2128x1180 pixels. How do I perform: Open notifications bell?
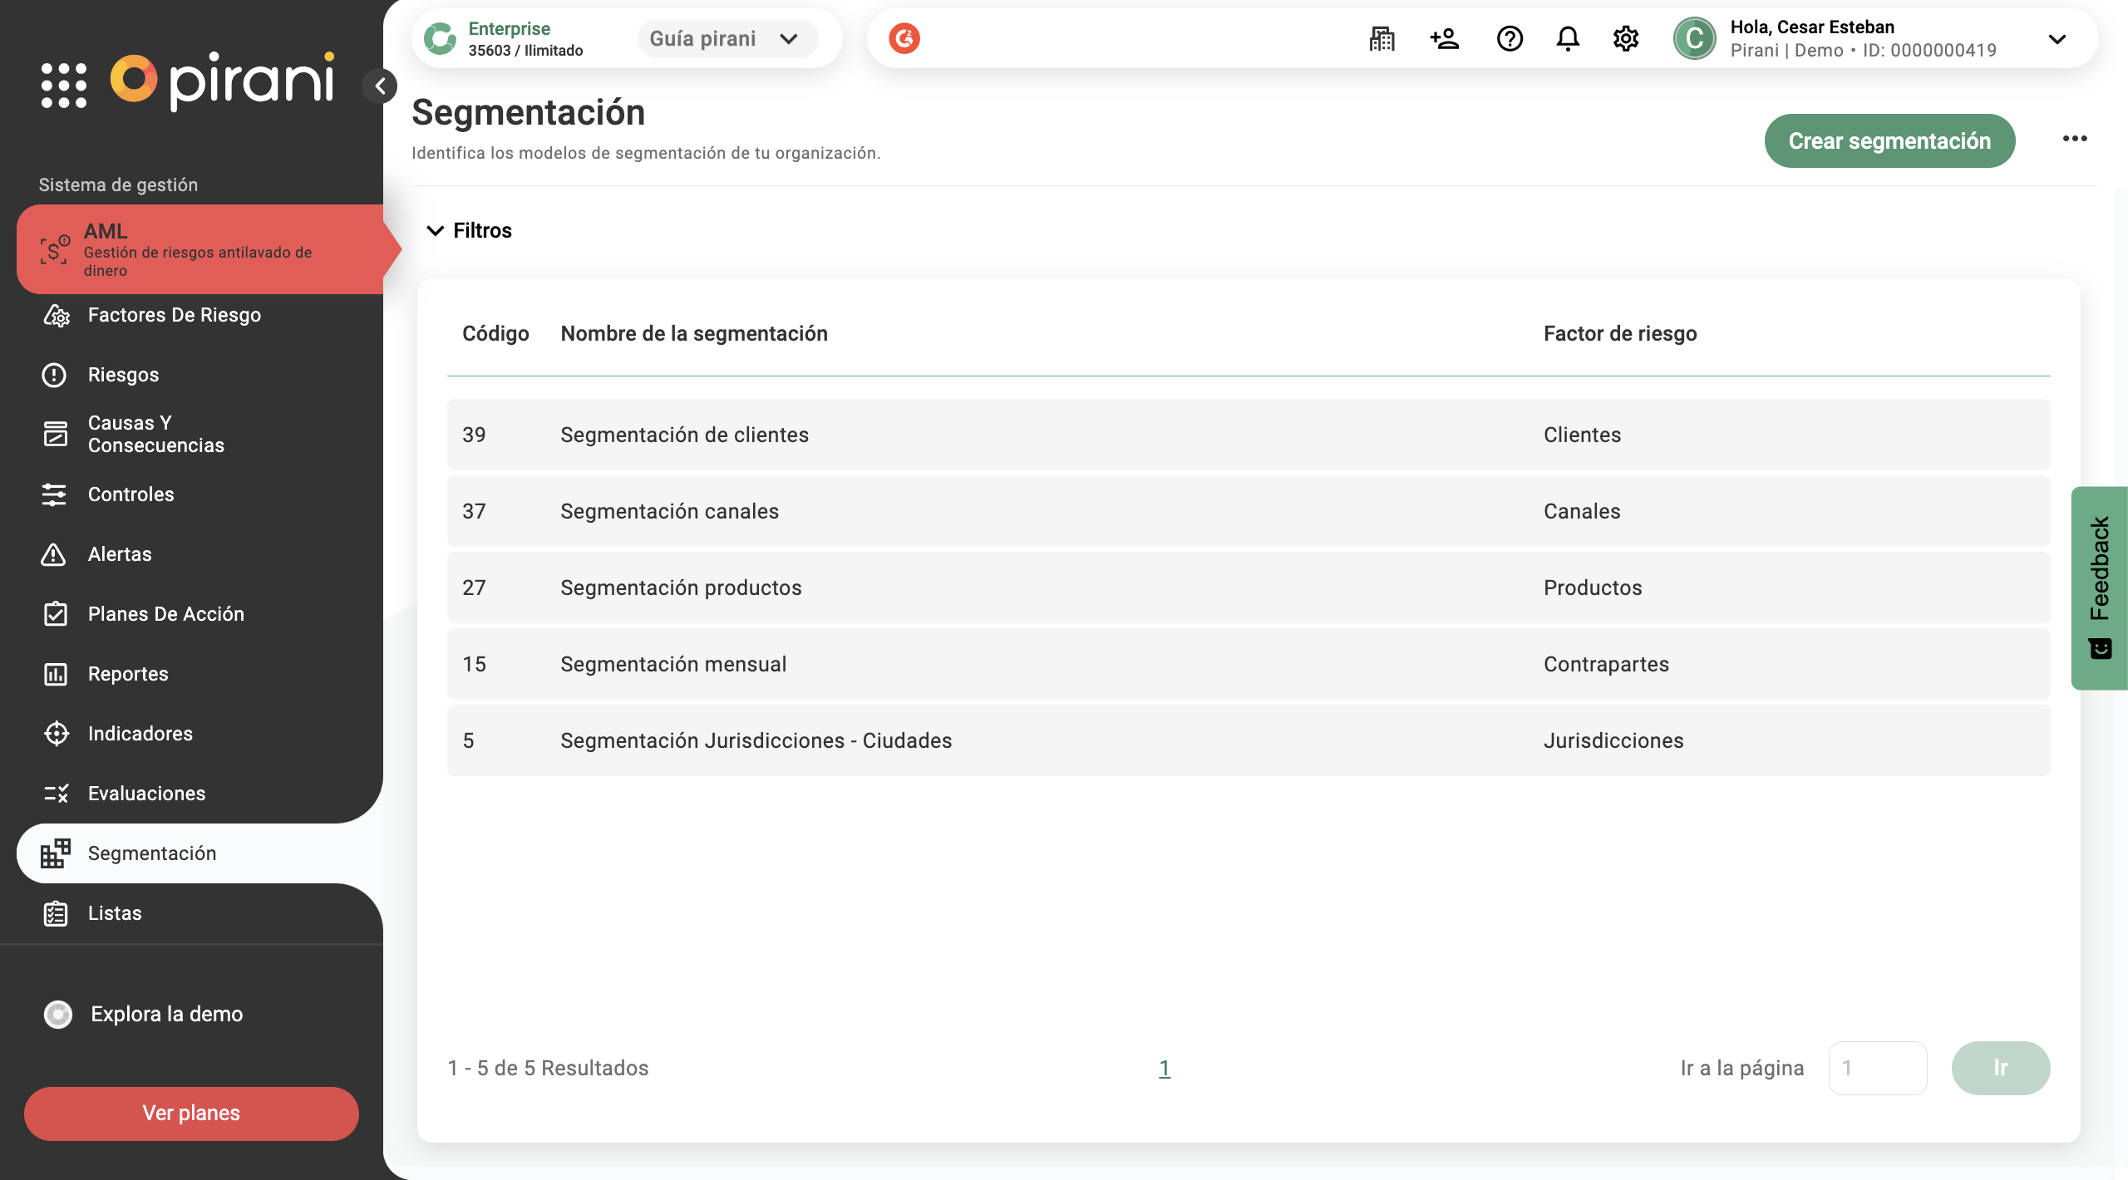pyautogui.click(x=1568, y=38)
